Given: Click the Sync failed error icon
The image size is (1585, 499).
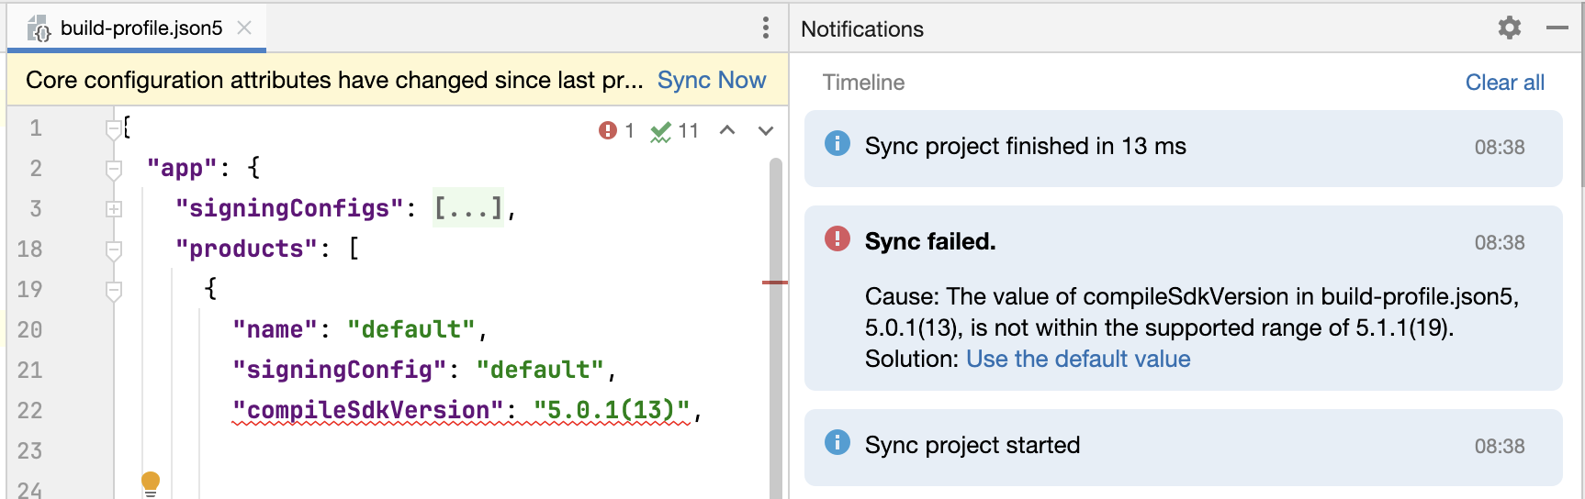Looking at the screenshot, I should click(837, 238).
